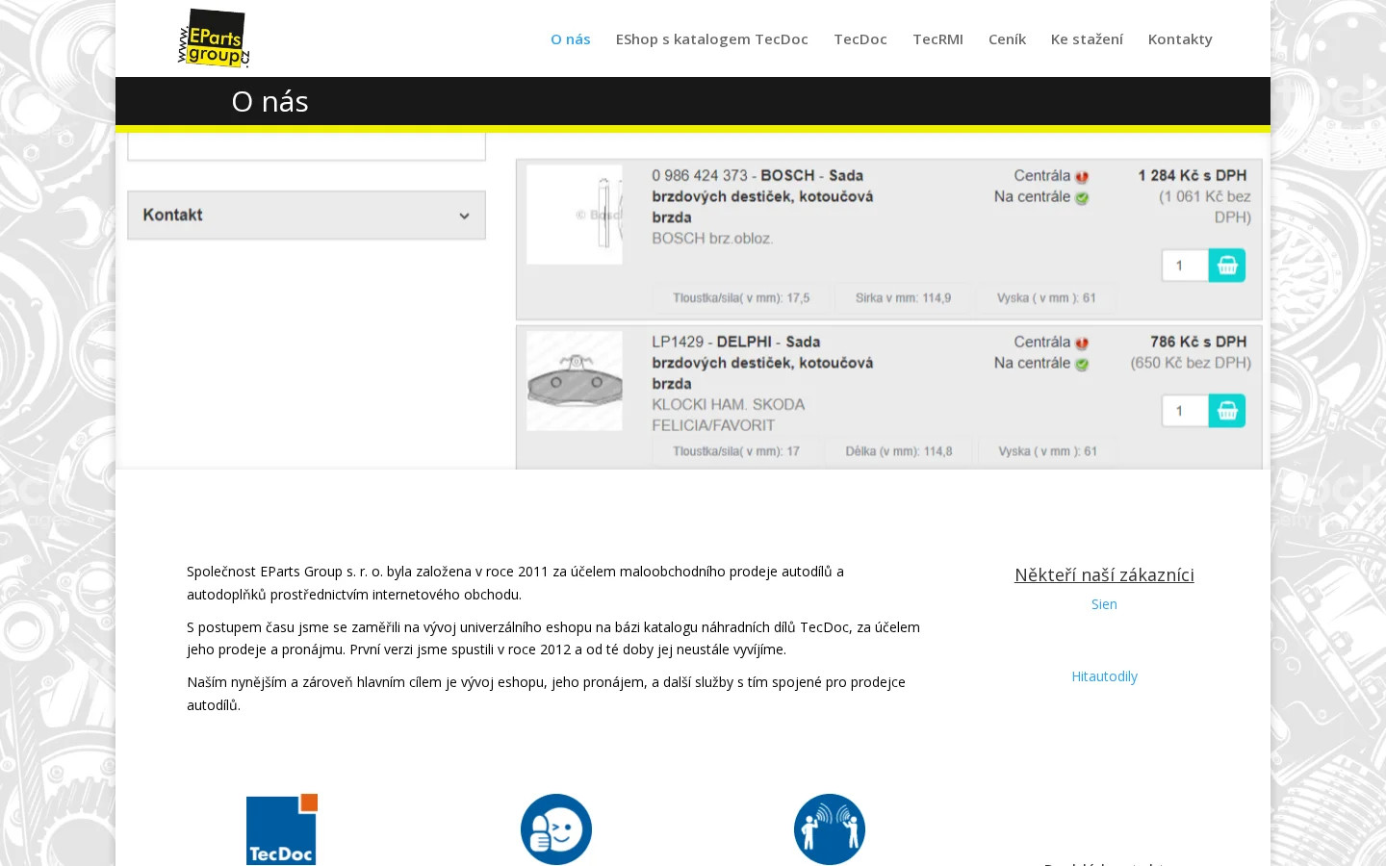Screen dimensions: 1386x866
Task: Click quantity field for DELPHI item
Action: click(x=1186, y=411)
